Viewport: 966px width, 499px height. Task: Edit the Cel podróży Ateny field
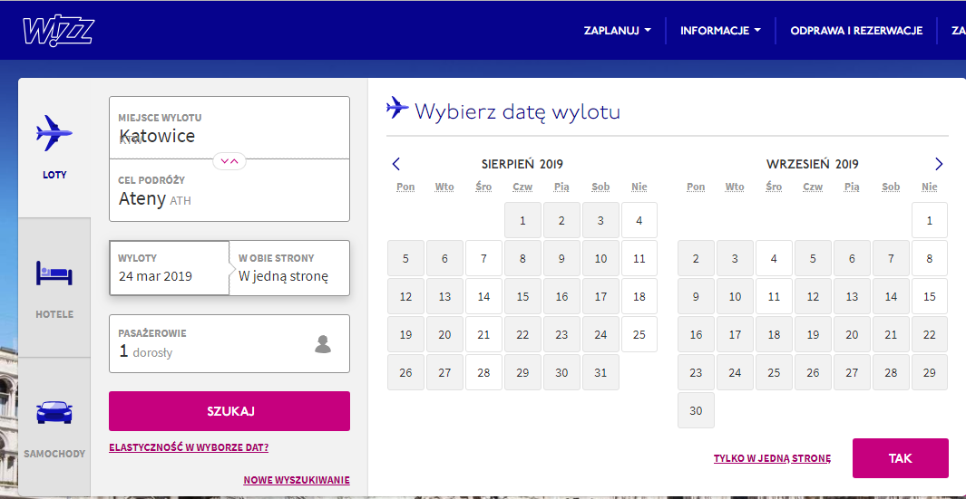tap(229, 190)
